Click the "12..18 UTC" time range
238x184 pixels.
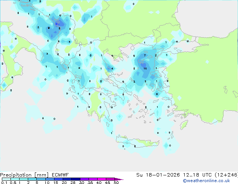(x=197, y=175)
